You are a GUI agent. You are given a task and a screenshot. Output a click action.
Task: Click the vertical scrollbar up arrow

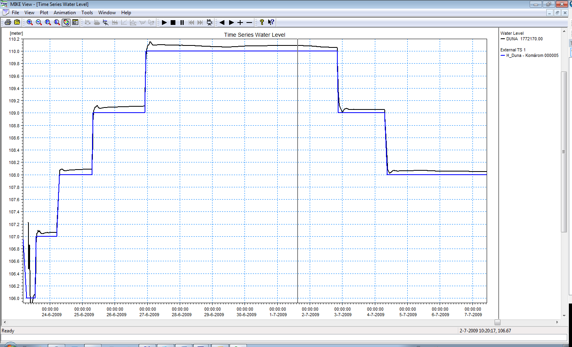564,31
